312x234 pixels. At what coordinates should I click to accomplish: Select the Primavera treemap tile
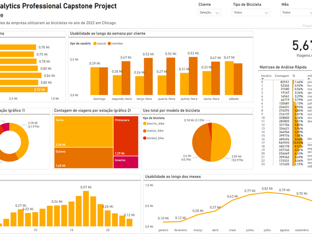point(126,136)
